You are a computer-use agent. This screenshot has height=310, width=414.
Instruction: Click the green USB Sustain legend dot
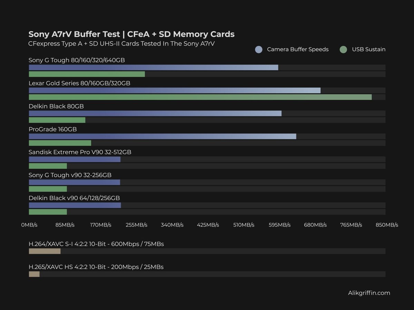(x=343, y=49)
